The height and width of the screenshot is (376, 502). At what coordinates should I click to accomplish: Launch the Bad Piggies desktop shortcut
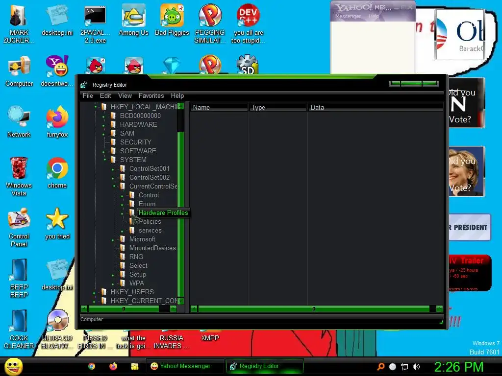[x=172, y=20]
